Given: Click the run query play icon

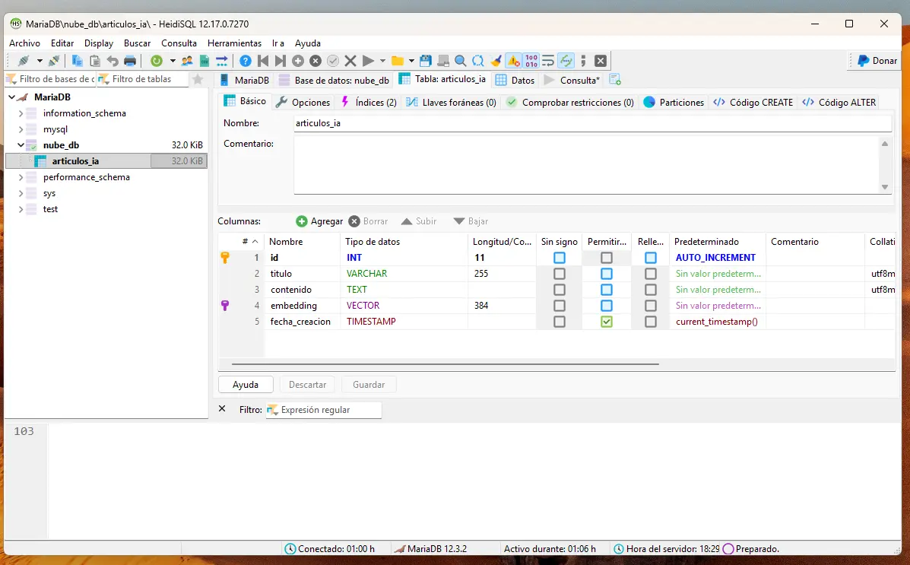Looking at the screenshot, I should click(368, 60).
